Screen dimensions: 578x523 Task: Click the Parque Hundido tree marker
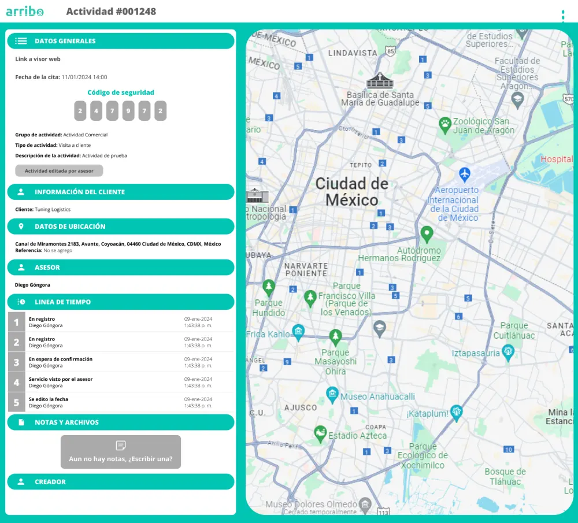pyautogui.click(x=268, y=288)
